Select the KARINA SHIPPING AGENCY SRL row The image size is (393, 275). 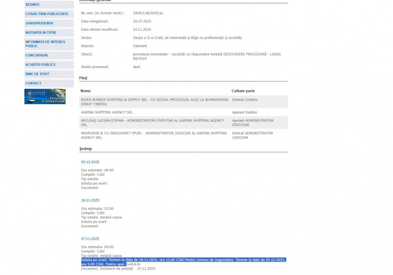point(107,112)
